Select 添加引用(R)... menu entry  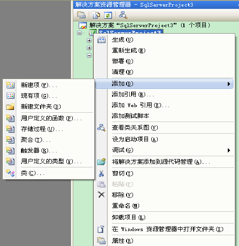point(164,94)
